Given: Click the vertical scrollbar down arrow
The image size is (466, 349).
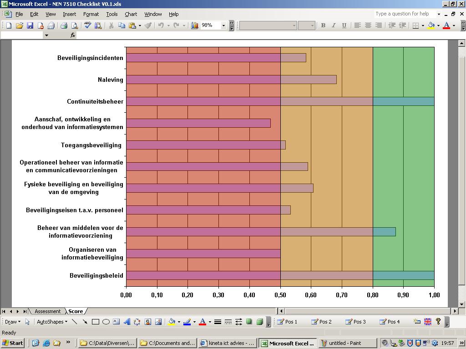Looking at the screenshot, I should click(461, 304).
